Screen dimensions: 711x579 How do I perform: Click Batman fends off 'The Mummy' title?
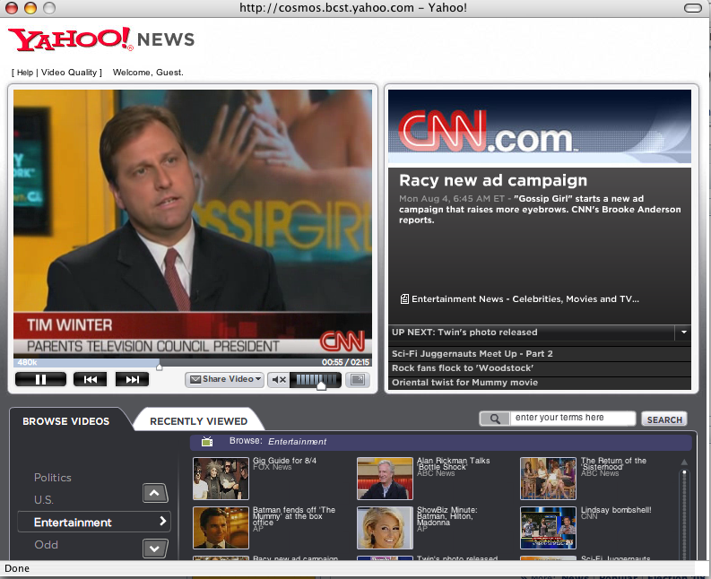point(294,516)
